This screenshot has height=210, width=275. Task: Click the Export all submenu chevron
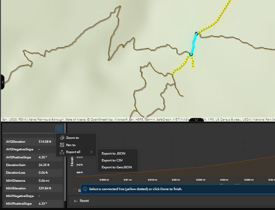(91, 152)
